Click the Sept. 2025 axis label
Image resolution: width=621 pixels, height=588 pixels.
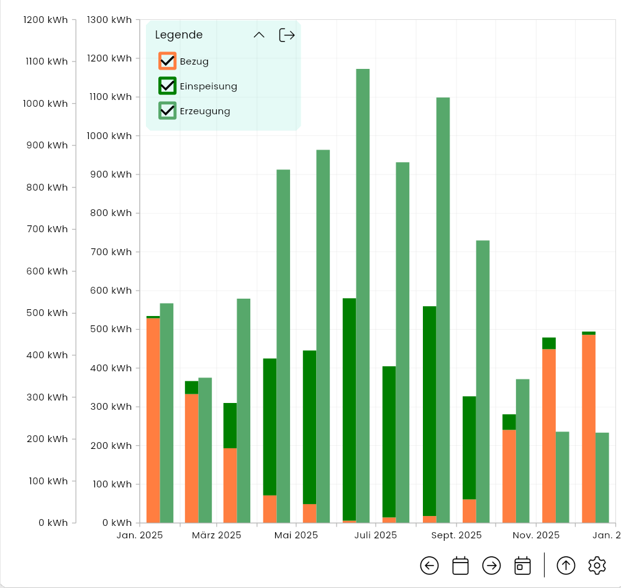[x=456, y=535]
